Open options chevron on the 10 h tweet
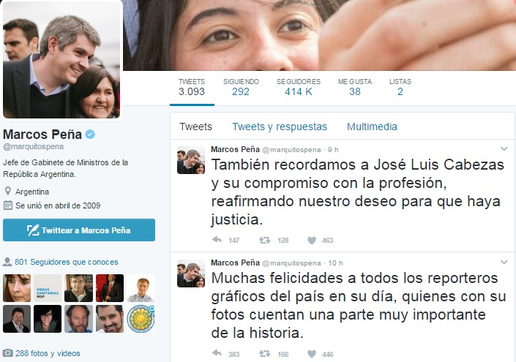The image size is (516, 362). coord(504,262)
